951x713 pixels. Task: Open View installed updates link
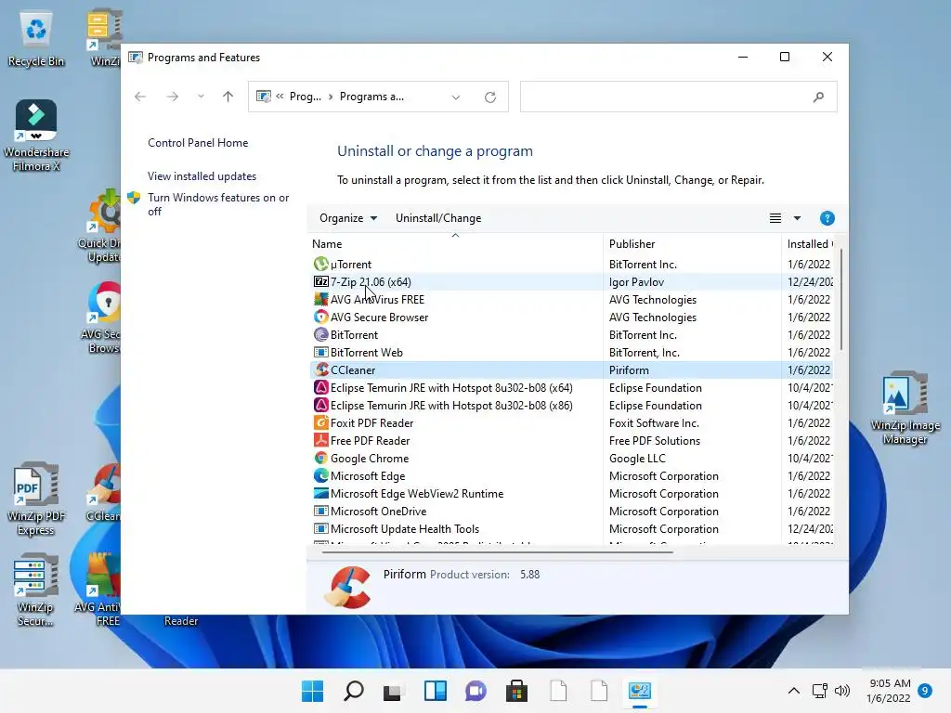202,176
